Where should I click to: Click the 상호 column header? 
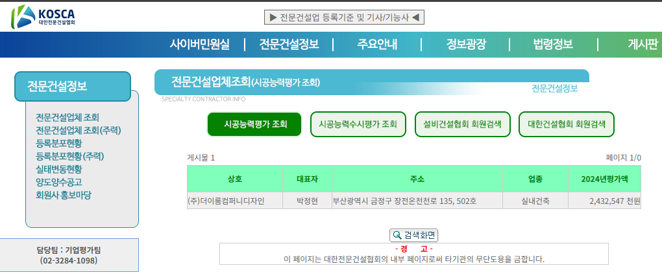tap(235, 179)
